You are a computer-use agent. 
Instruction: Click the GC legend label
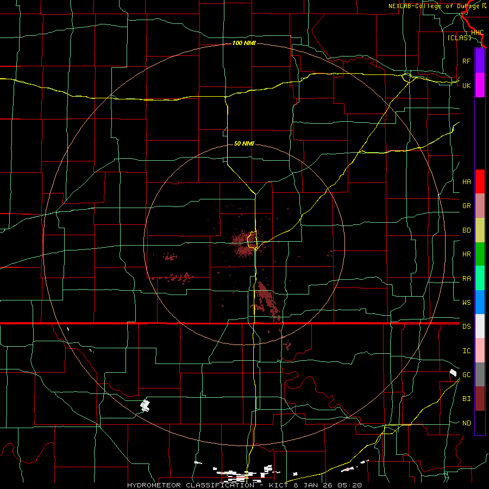coord(466,374)
